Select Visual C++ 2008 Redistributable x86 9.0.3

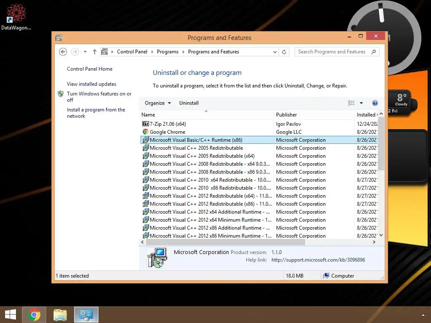(259, 172)
